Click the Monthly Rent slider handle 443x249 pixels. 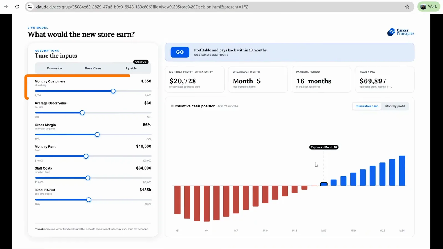[86, 156]
